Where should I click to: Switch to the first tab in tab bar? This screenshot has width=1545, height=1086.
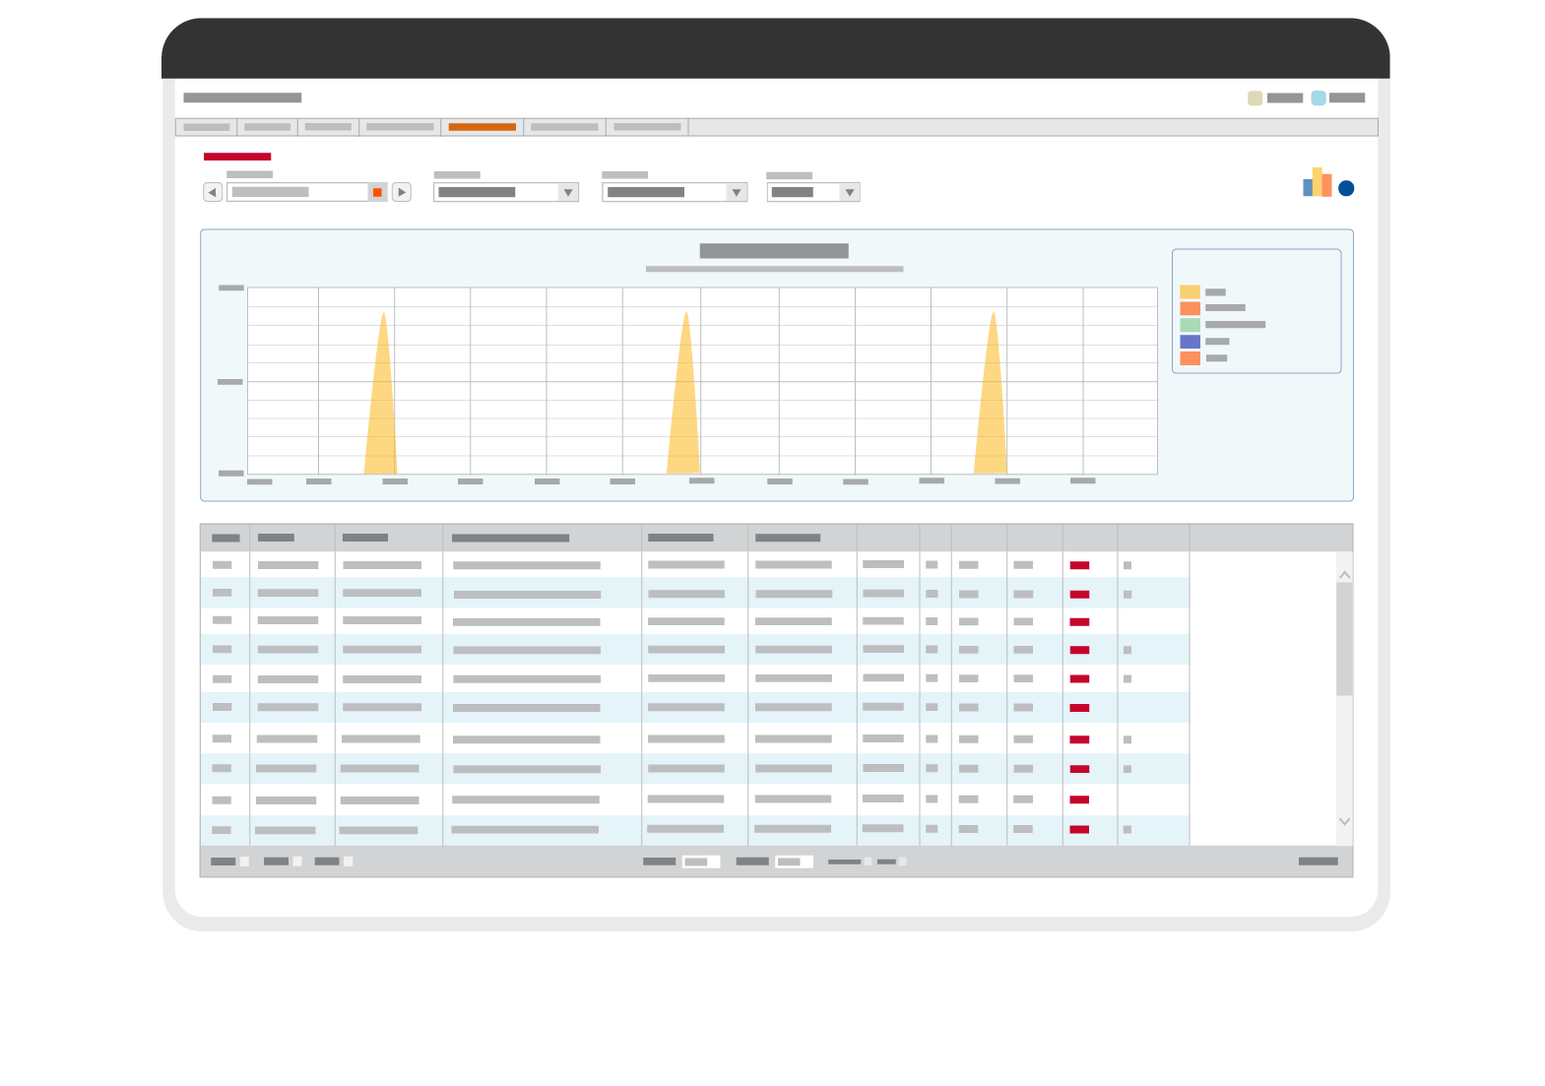pyautogui.click(x=206, y=127)
